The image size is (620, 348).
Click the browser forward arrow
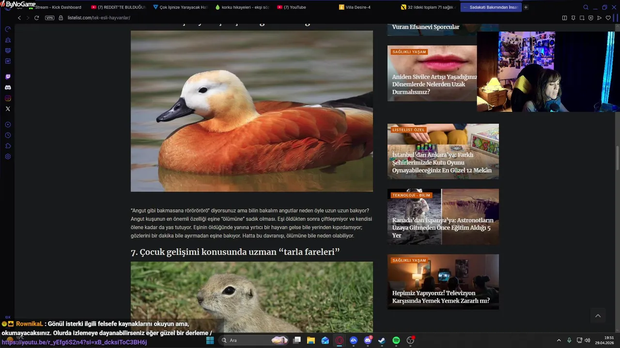(x=28, y=18)
